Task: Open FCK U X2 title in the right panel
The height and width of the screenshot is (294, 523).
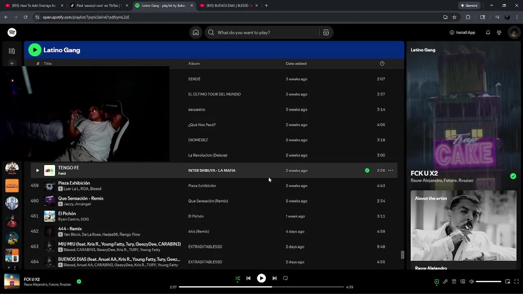Action: [x=424, y=173]
